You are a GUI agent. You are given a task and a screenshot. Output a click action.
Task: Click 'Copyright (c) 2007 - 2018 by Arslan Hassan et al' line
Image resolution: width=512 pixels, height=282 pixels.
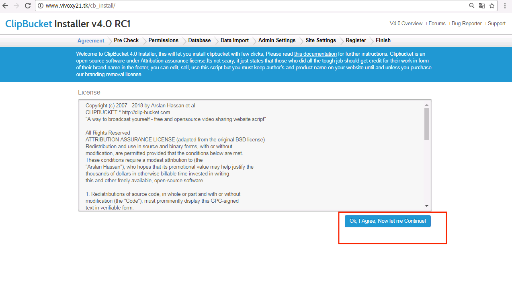[x=140, y=106]
